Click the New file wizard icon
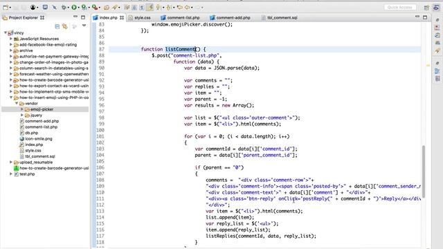 6,8
